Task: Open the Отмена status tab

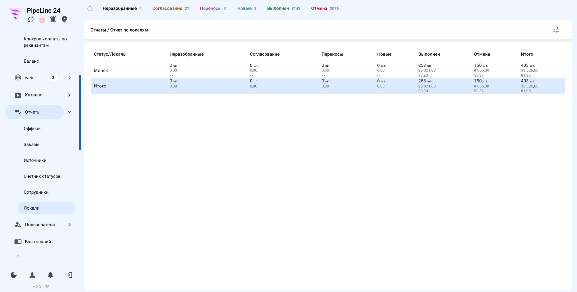Action: click(325, 9)
